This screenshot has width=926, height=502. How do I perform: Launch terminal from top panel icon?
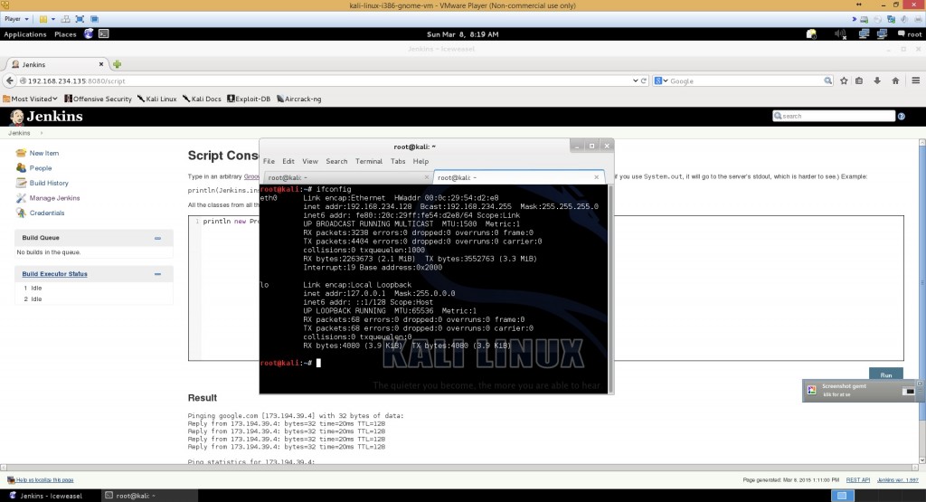tap(103, 33)
